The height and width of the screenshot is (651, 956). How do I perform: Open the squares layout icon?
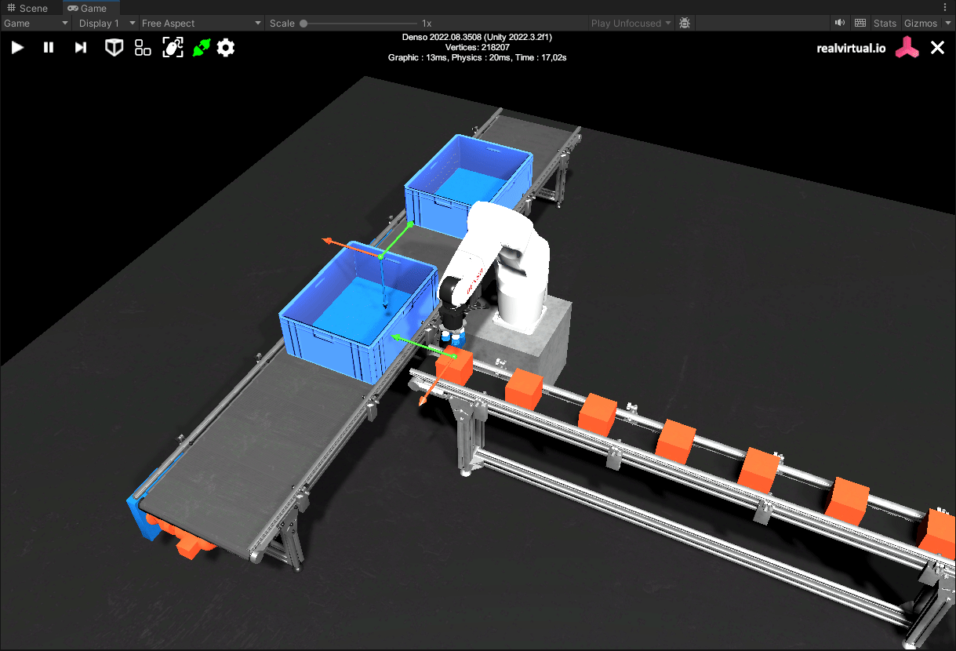coord(143,48)
